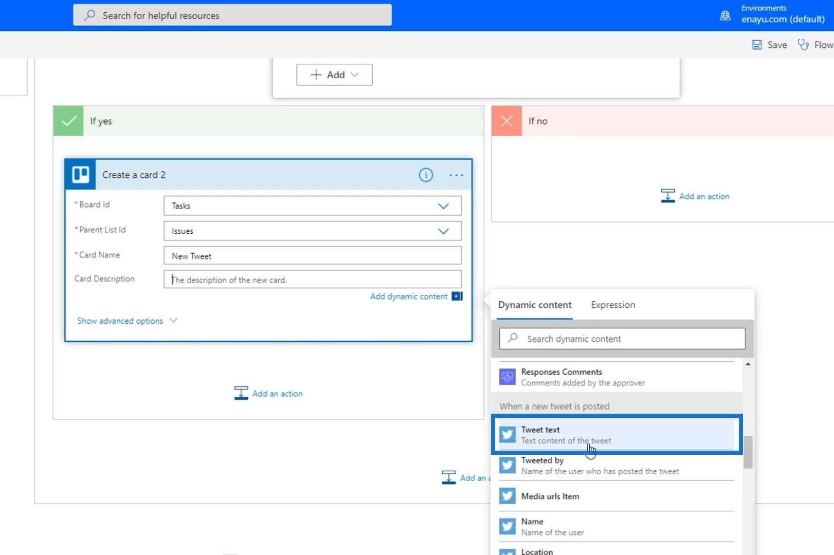Click the Twitter icon beside Media urls Item

[x=507, y=496]
